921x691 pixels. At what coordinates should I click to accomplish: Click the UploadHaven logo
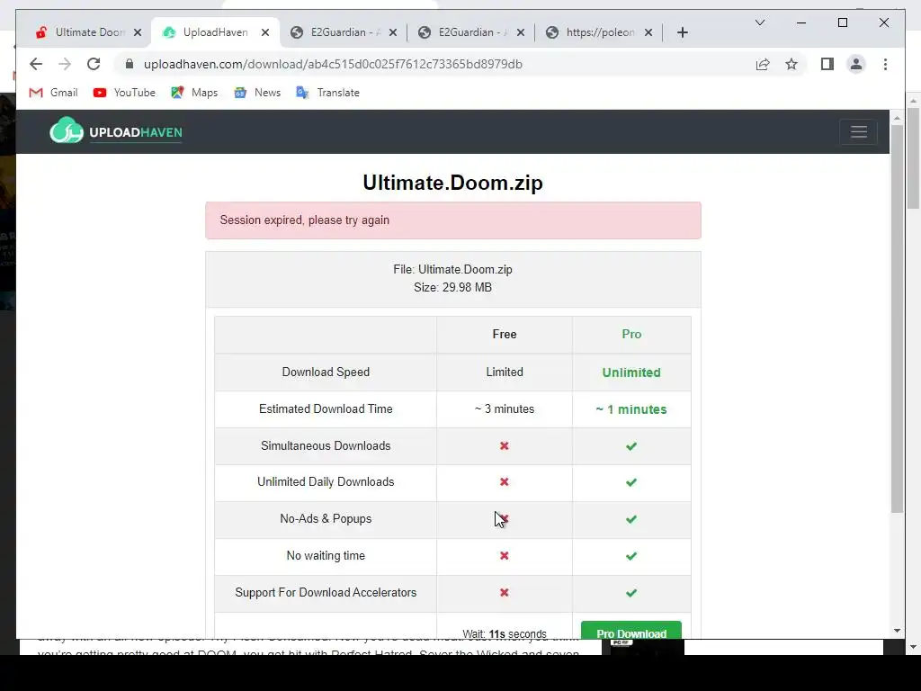(x=116, y=131)
